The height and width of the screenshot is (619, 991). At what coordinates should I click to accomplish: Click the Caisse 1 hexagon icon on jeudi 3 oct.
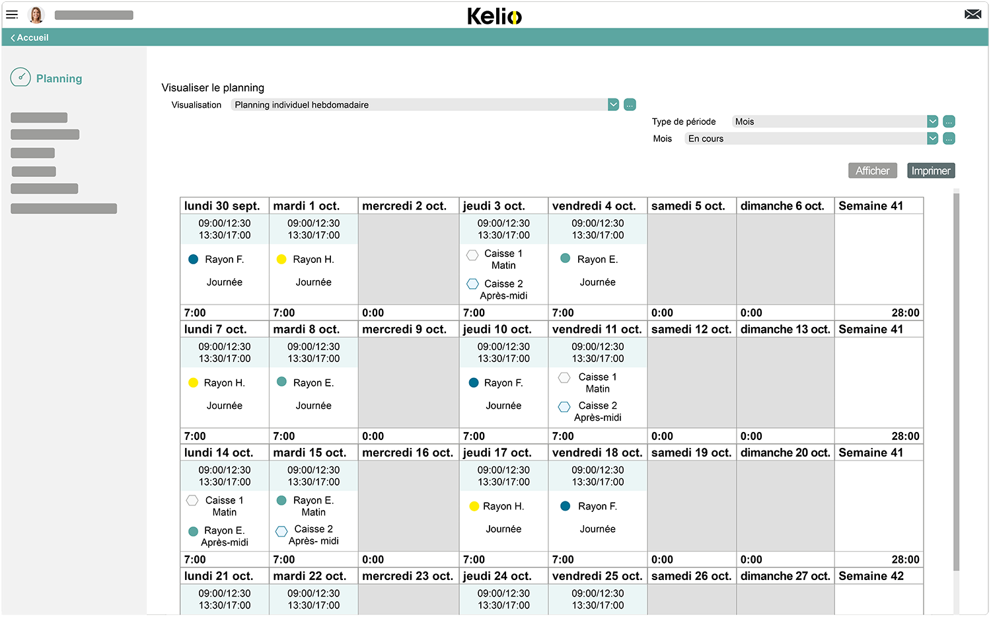click(x=472, y=254)
